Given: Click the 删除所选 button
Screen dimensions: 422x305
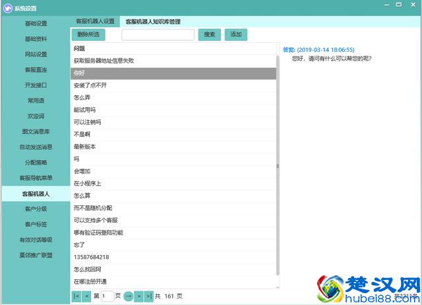Looking at the screenshot, I should tap(88, 34).
